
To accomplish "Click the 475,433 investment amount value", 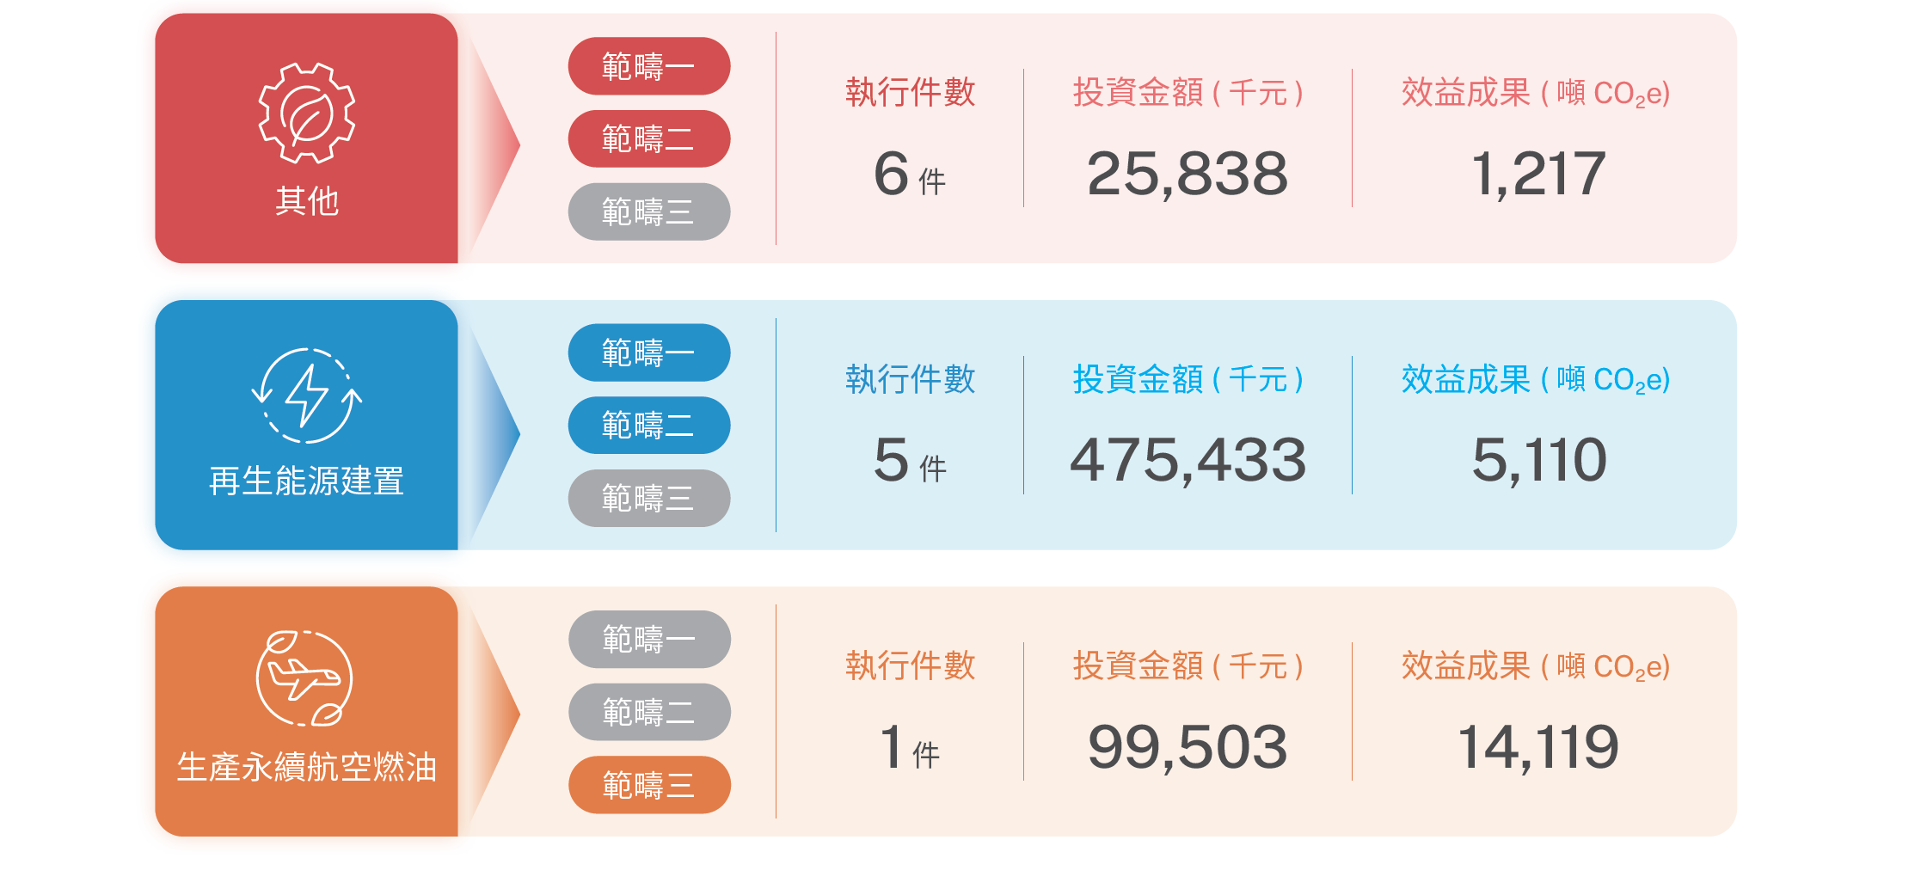I will click(1188, 461).
